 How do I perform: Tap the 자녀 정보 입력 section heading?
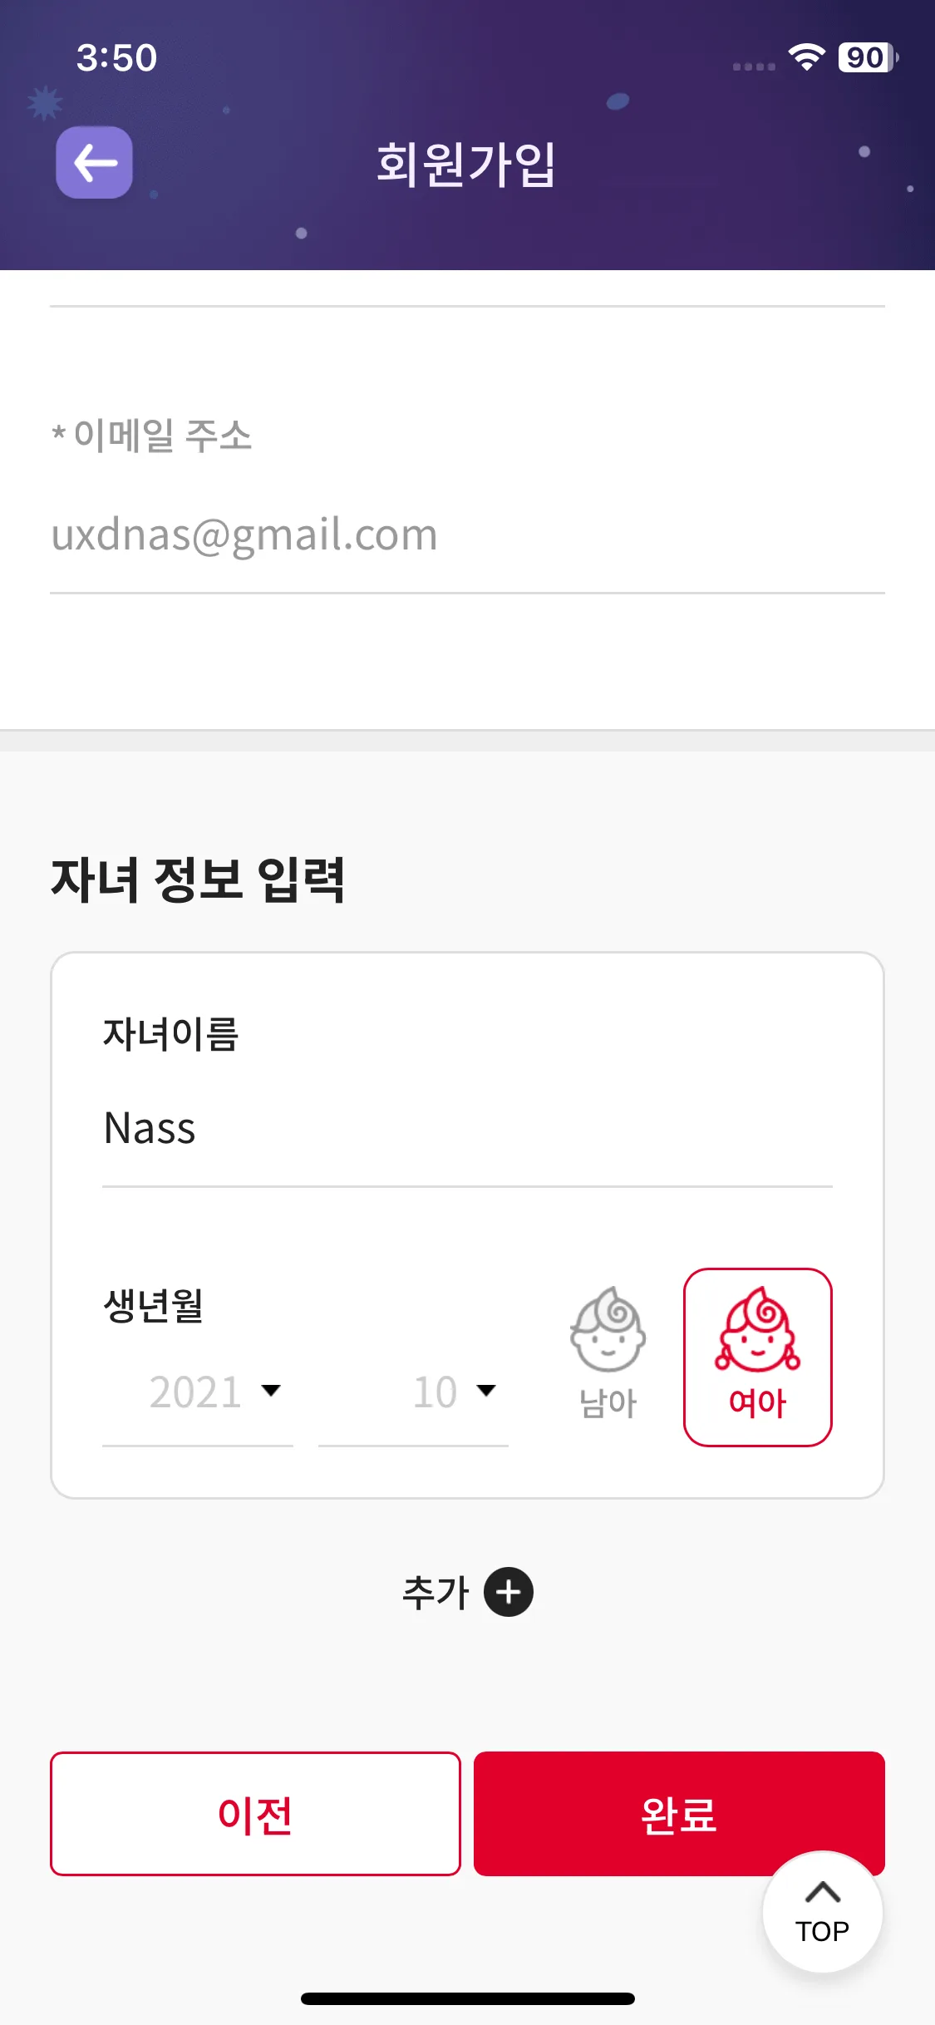tap(198, 879)
